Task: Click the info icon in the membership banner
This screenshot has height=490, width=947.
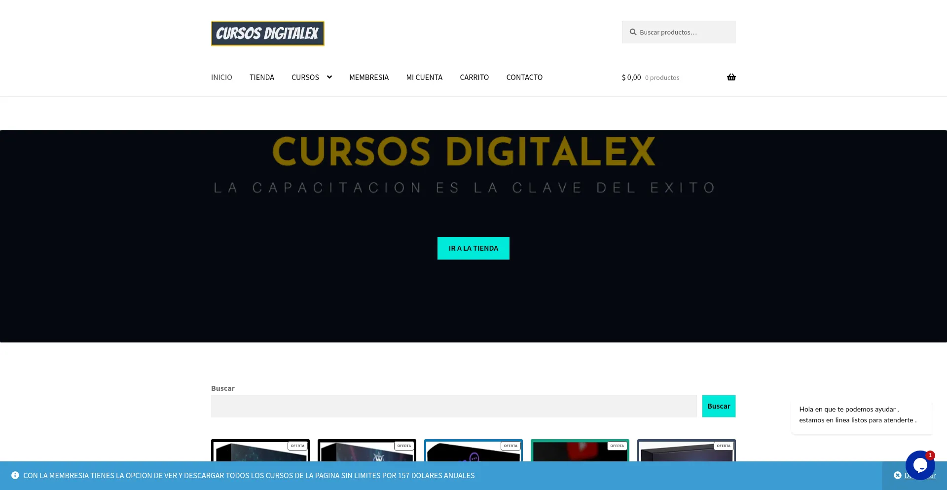Action: click(15, 475)
